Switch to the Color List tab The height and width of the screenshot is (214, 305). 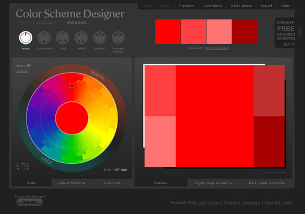click(112, 183)
